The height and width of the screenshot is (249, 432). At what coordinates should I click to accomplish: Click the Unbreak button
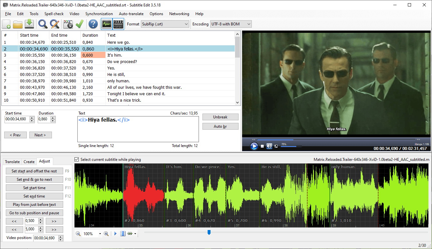point(220,117)
